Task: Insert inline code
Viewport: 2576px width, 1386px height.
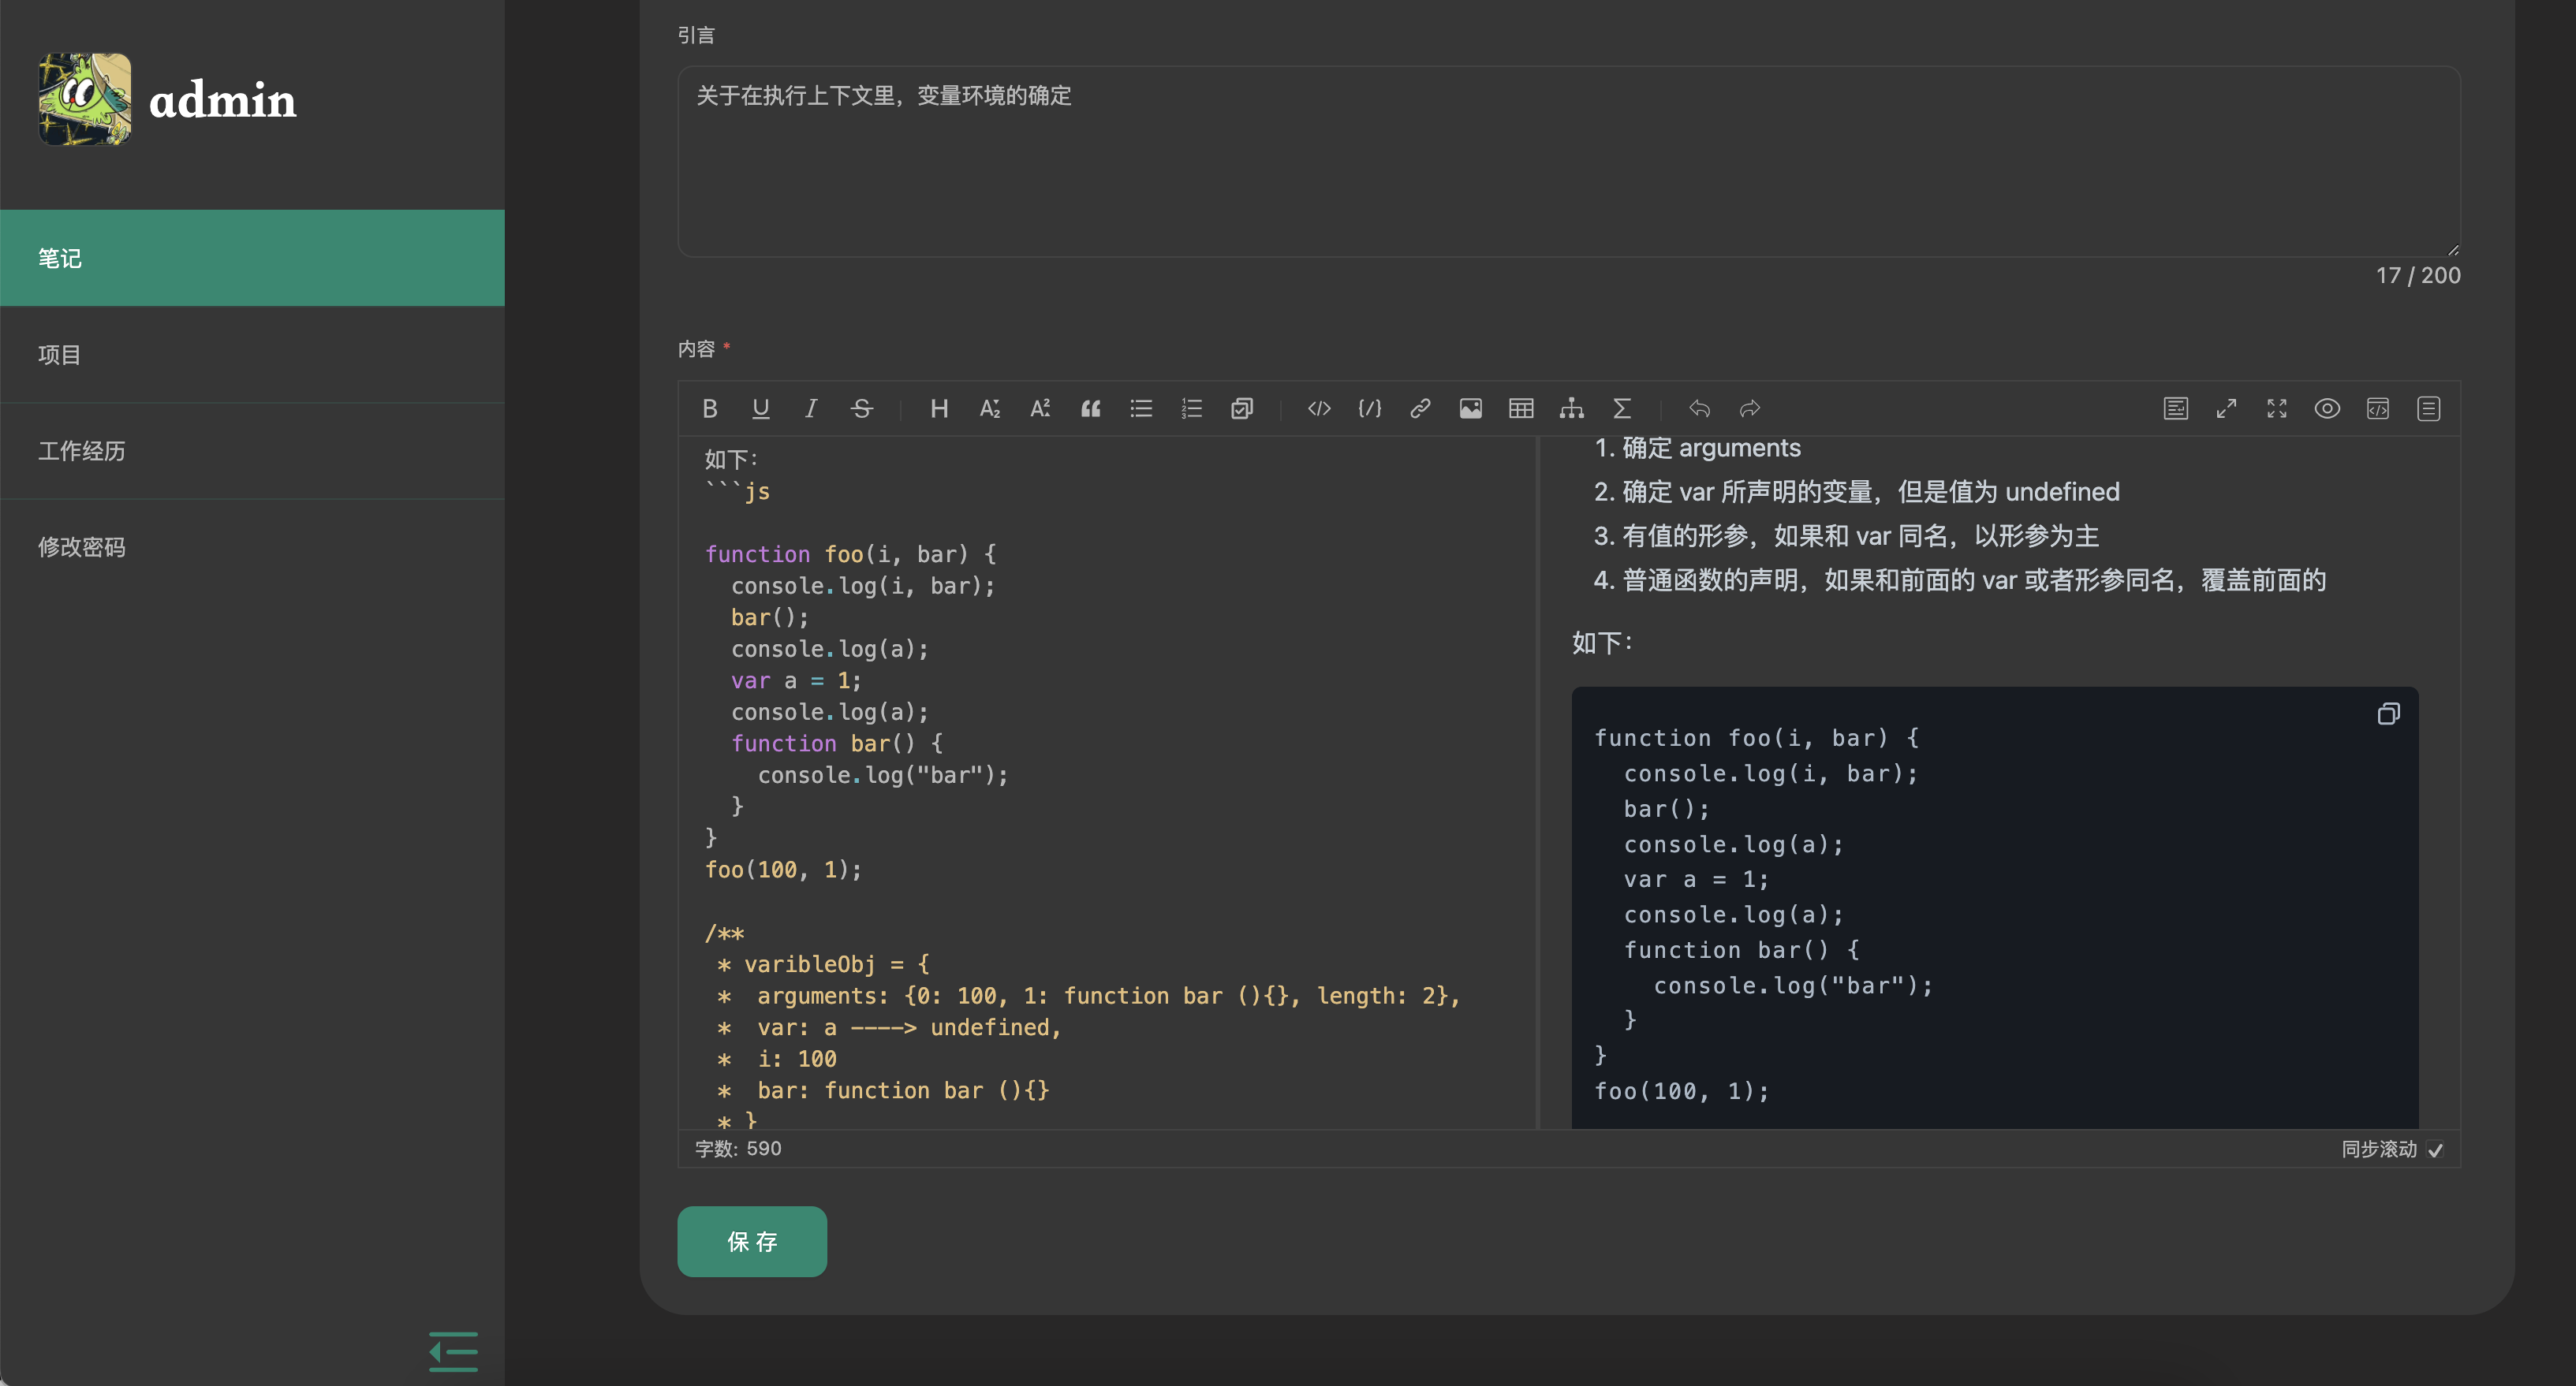Action: tap(1319, 408)
